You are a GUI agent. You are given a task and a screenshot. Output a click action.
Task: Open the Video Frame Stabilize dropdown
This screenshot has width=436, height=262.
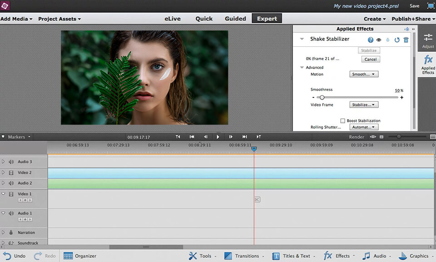[x=364, y=104]
